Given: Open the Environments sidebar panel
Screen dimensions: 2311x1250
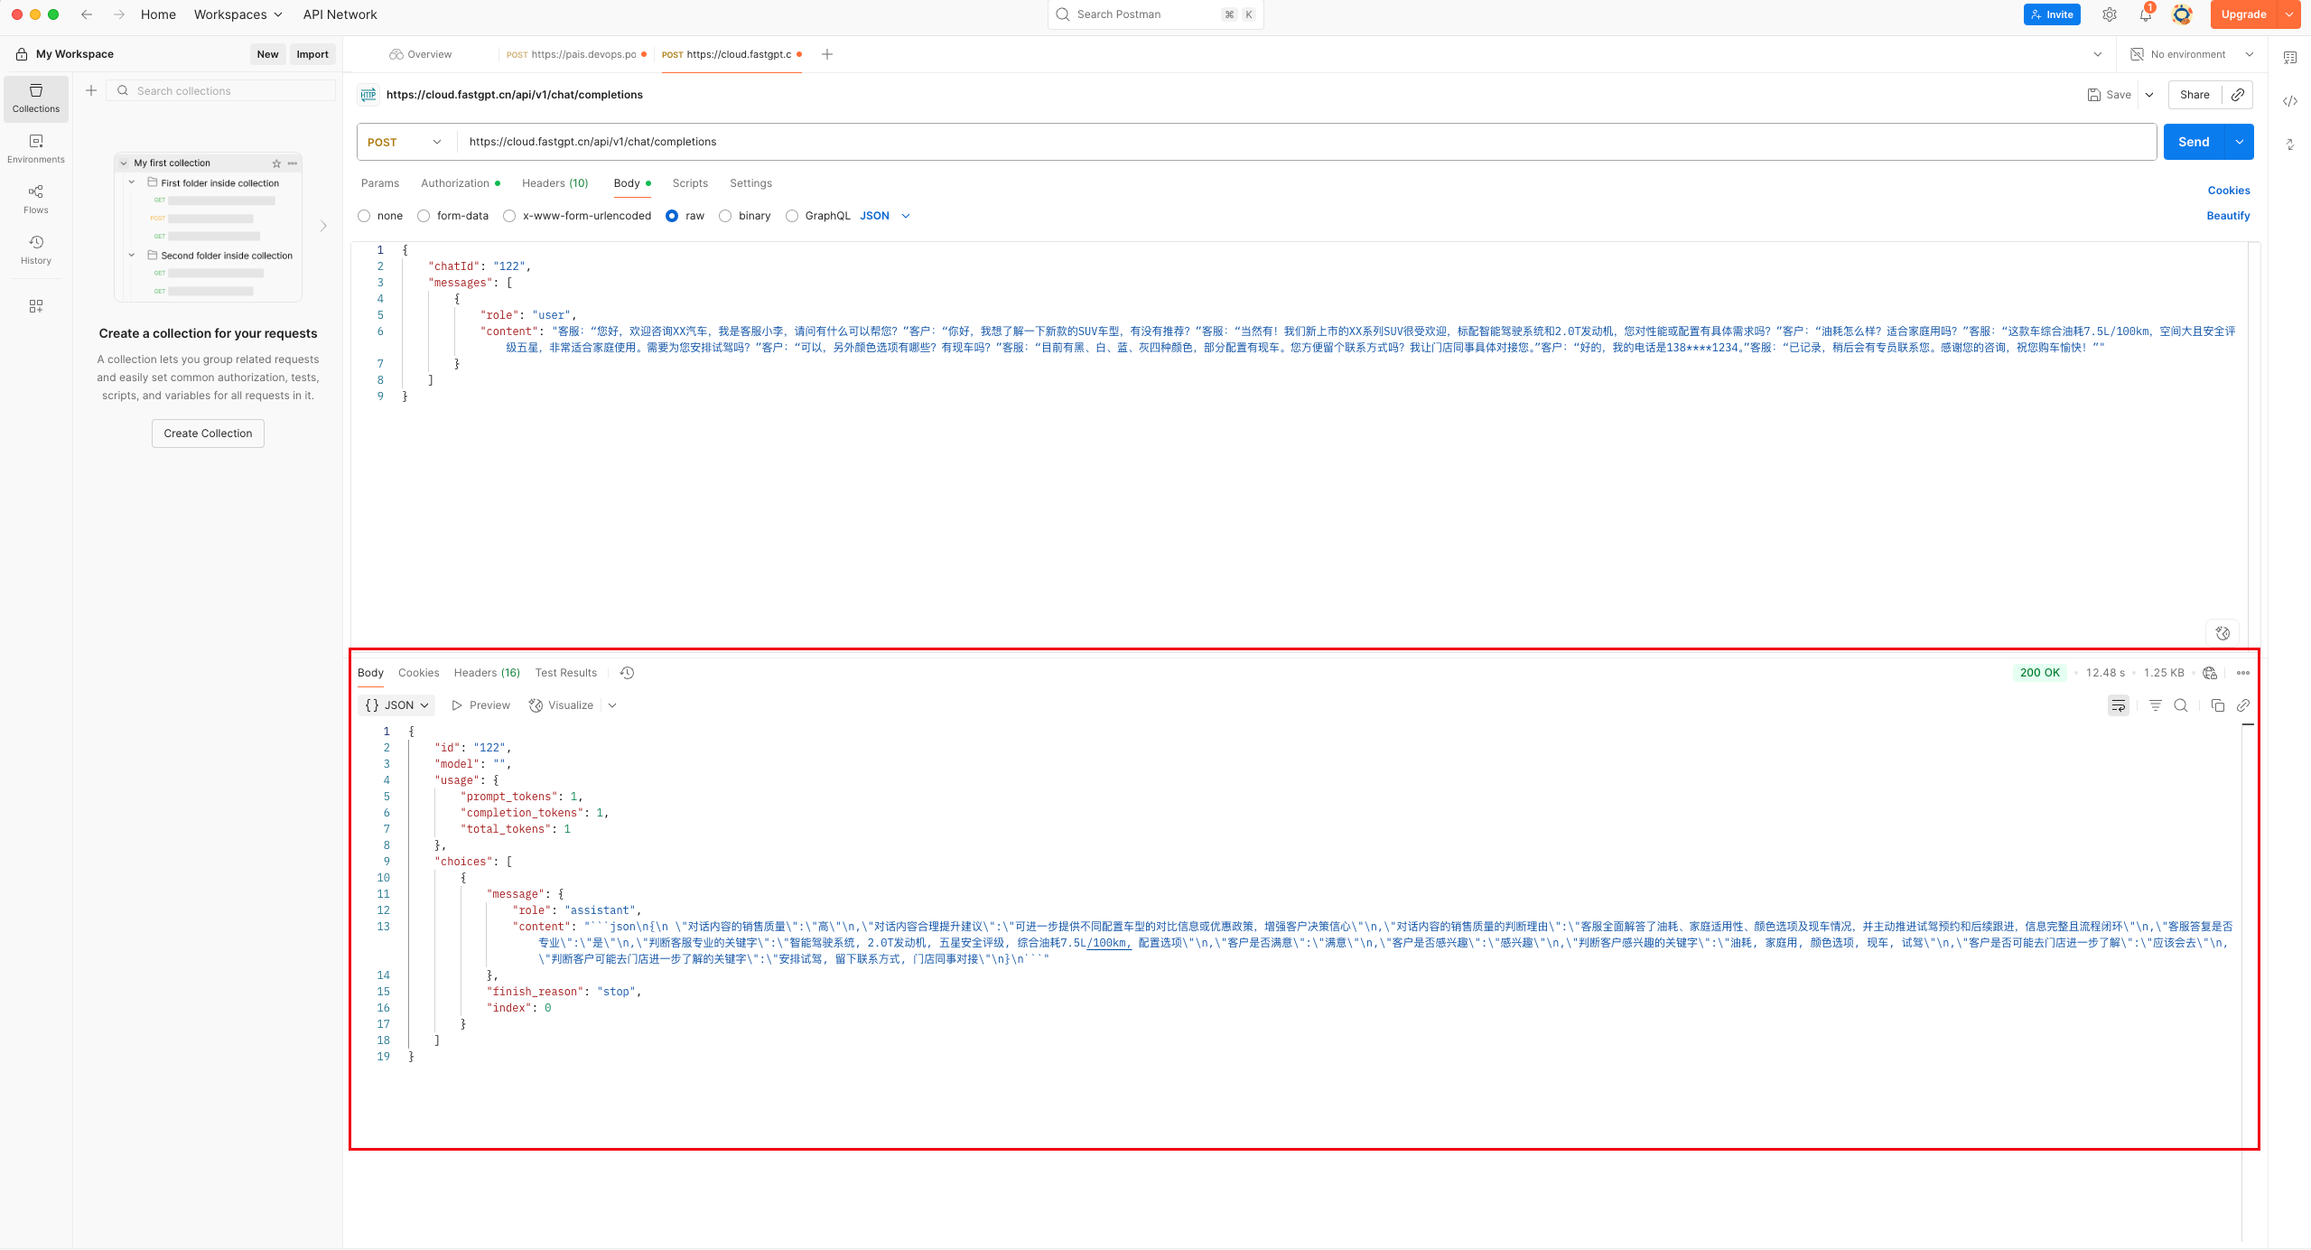Looking at the screenshot, I should 36,149.
